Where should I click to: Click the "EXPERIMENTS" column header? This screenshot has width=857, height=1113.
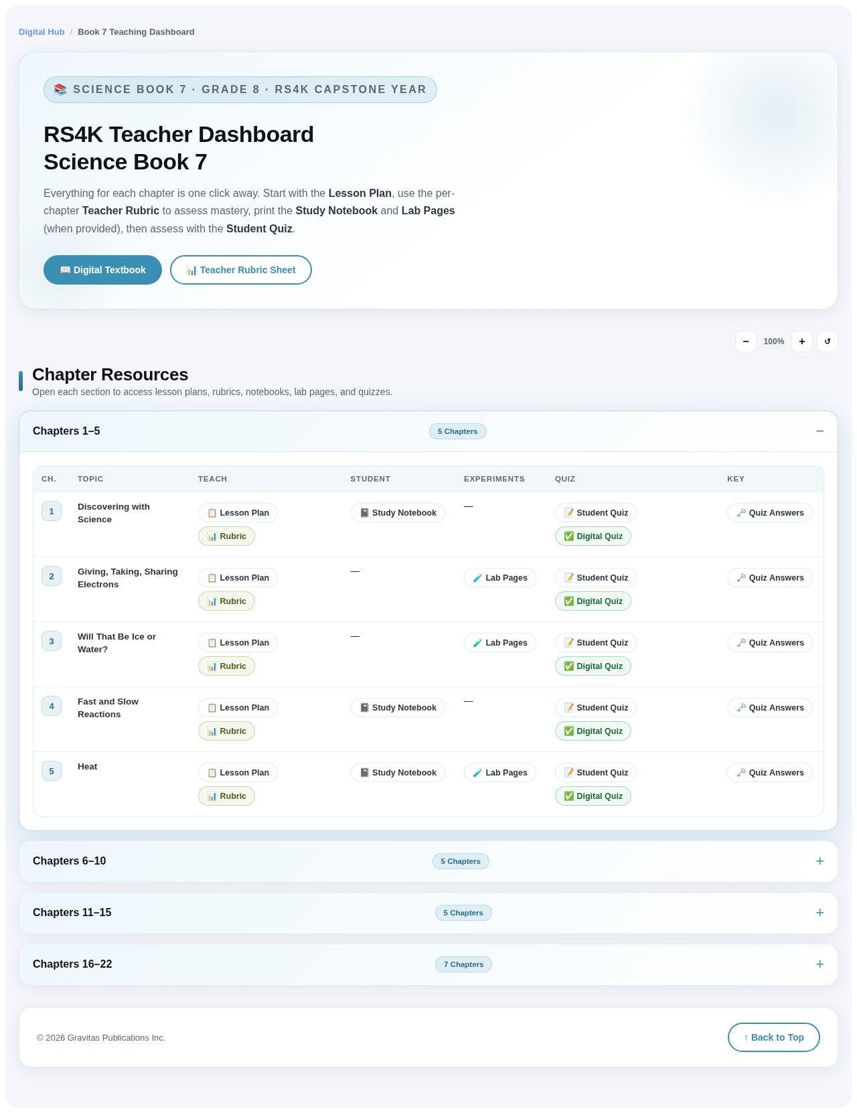coord(494,479)
